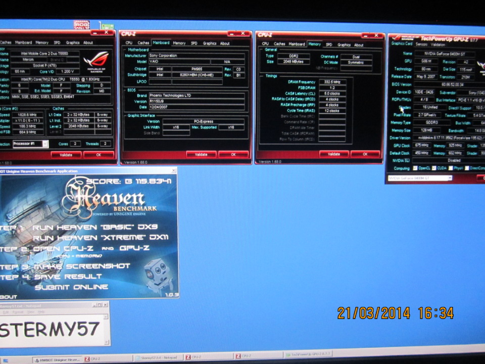Screen dimensions: 485x364
Task: Click the BIOS date 12/24/2007 field
Action: click(197, 107)
